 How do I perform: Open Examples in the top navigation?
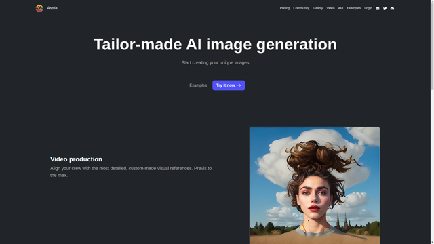354,8
